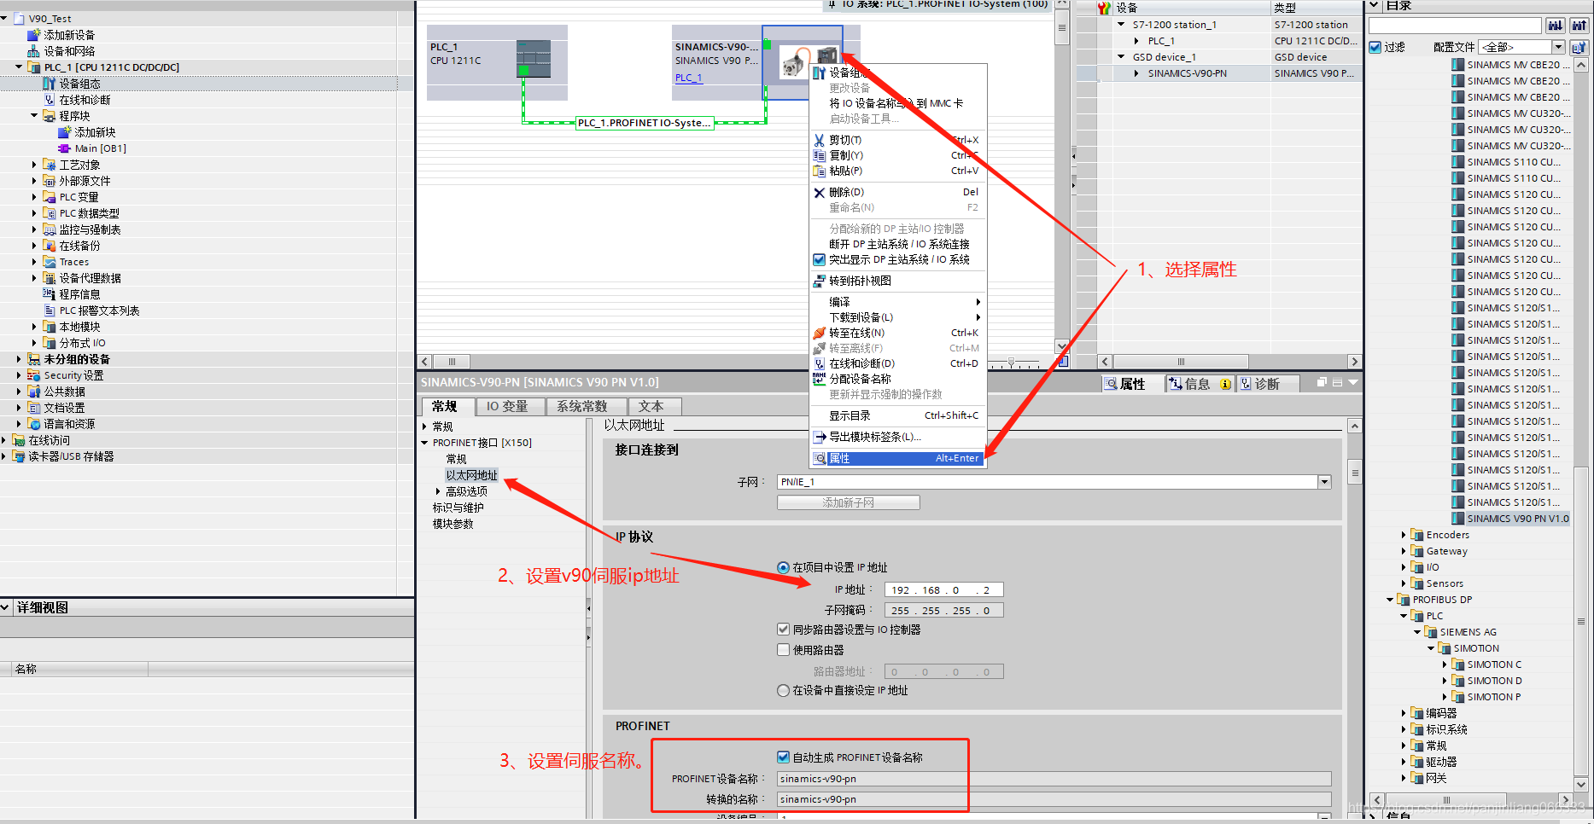Click the 程序信息 icon in project tree
This screenshot has width=1594, height=824.
[x=50, y=294]
